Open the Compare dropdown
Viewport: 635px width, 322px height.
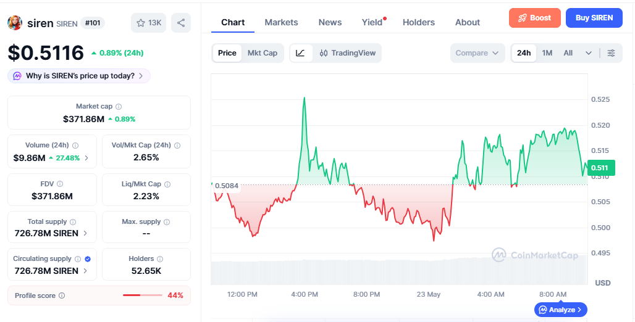[x=477, y=53]
